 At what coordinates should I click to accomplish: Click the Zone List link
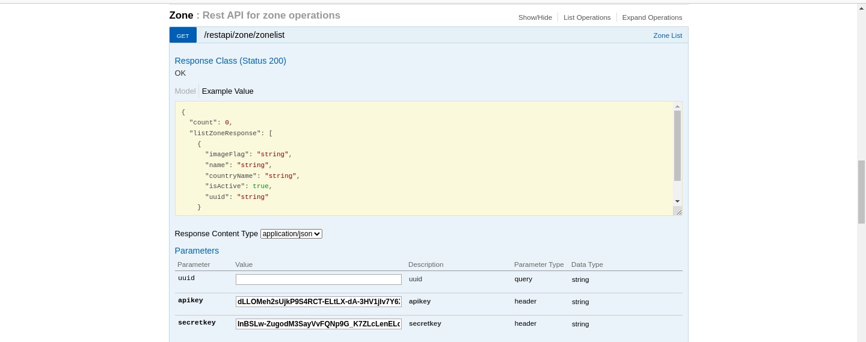(x=668, y=35)
